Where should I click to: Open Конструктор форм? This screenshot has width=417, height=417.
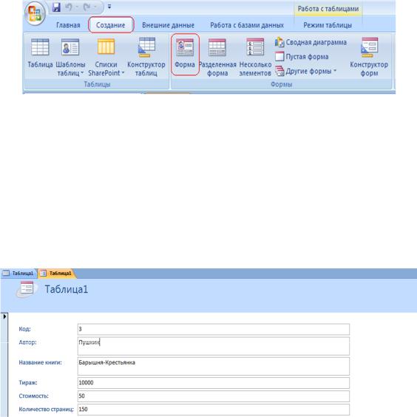coord(369,57)
